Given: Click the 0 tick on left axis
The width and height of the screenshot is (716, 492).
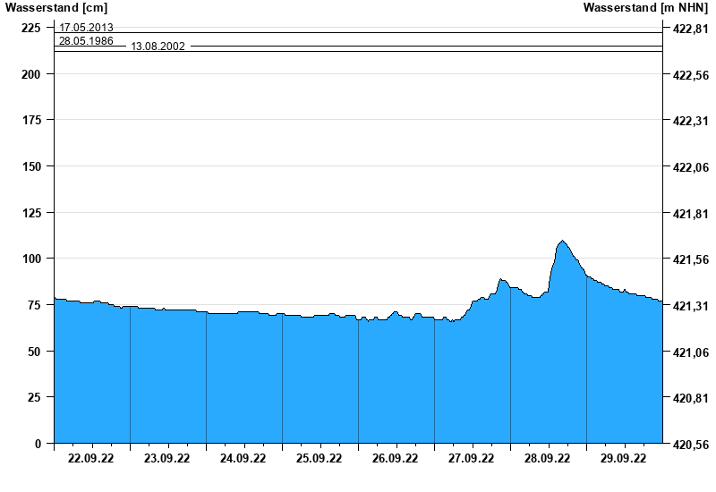Looking at the screenshot, I should point(38,444).
